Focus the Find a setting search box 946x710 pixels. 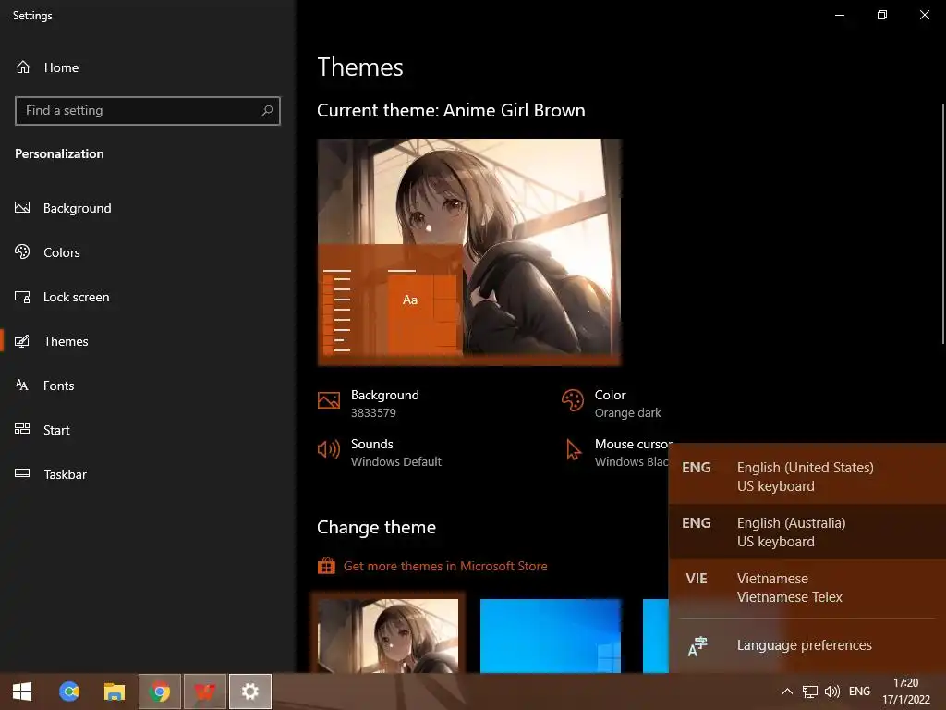(147, 111)
